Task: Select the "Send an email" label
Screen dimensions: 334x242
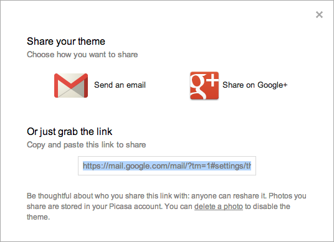Action: 120,85
